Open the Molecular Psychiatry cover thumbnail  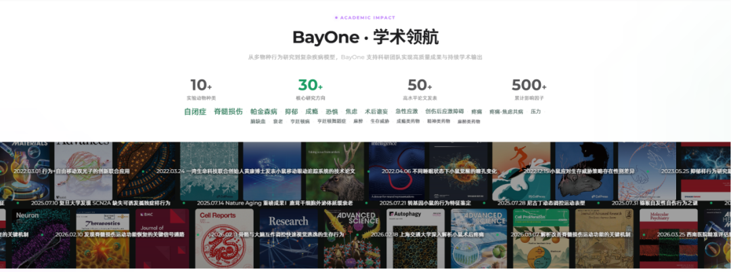(667, 238)
